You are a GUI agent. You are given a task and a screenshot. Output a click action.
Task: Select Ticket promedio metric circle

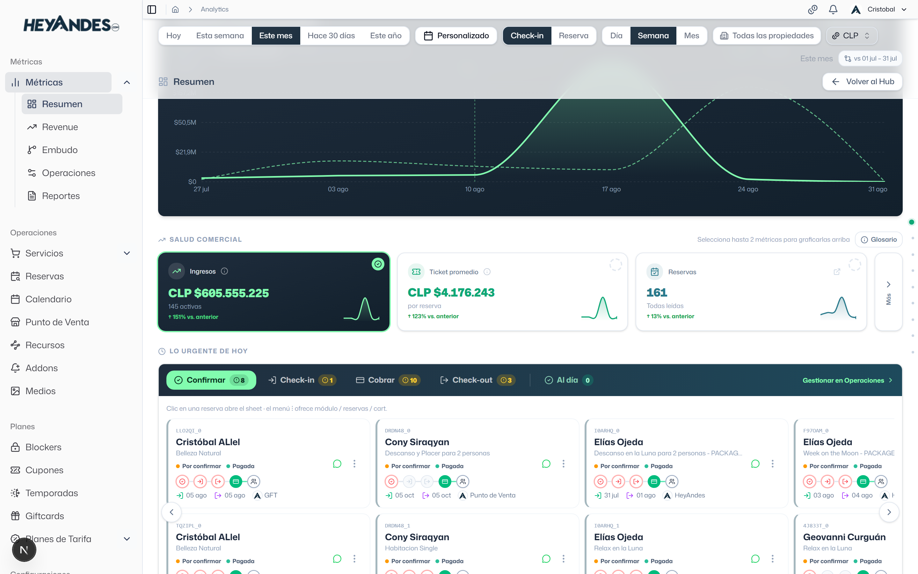[615, 265]
